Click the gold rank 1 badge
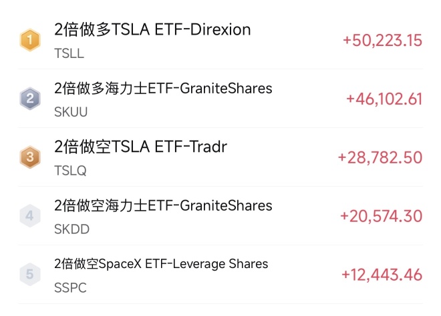The width and height of the screenshot is (441, 316). [30, 40]
